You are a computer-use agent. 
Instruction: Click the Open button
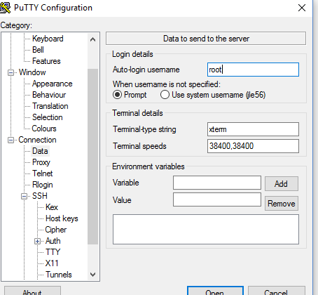pyautogui.click(x=215, y=291)
